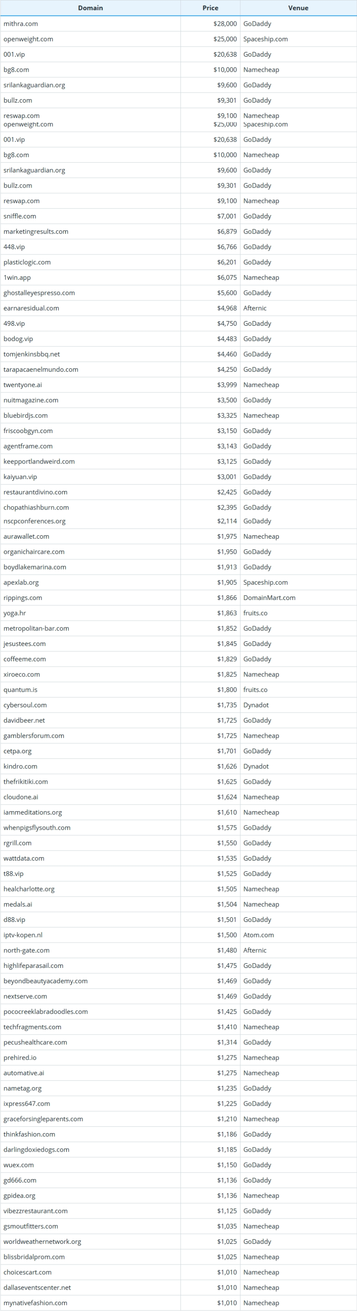Open the mithra.com domain entry
This screenshot has height=1311, width=357.
pyautogui.click(x=20, y=24)
